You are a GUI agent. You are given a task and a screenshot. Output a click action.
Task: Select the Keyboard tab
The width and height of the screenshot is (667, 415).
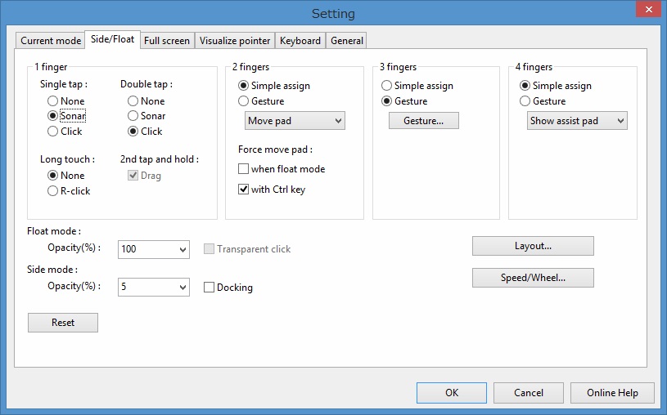(x=300, y=40)
